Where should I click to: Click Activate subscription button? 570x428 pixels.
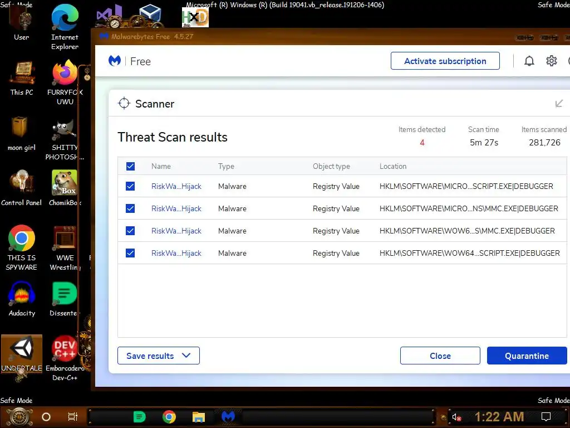click(x=445, y=61)
